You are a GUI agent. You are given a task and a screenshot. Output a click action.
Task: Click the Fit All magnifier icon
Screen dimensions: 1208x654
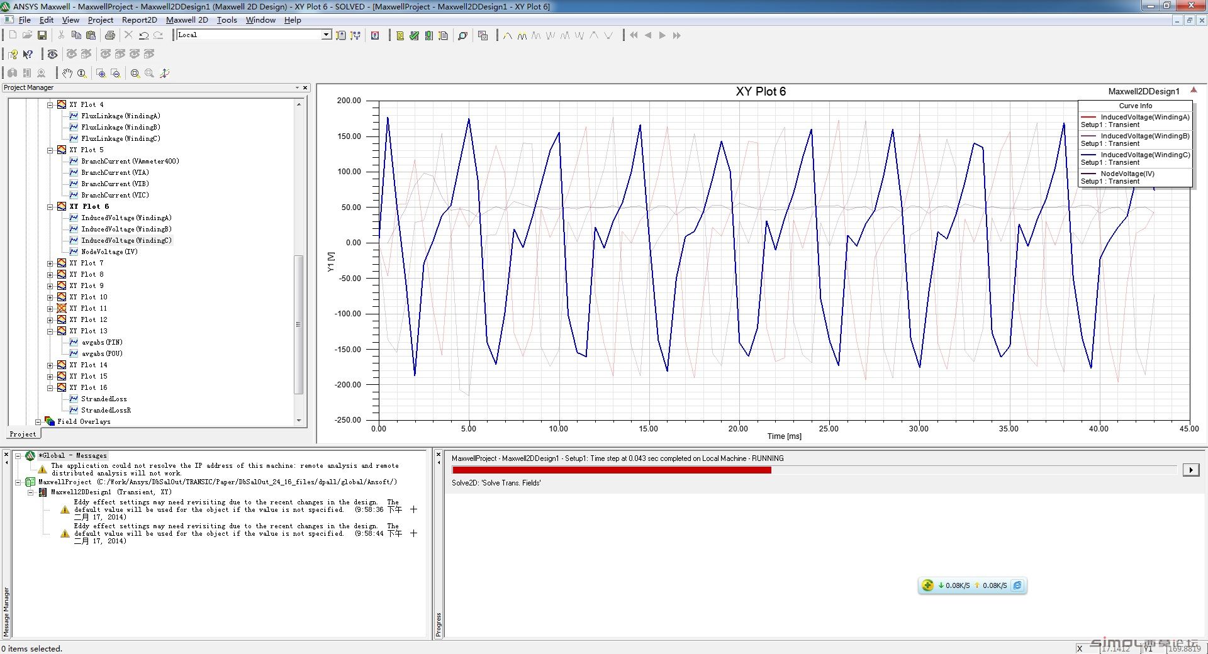(x=135, y=73)
